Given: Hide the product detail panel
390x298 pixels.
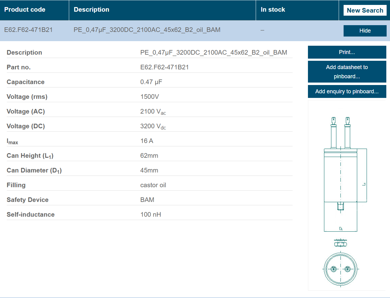Looking at the screenshot, I should tap(365, 31).
